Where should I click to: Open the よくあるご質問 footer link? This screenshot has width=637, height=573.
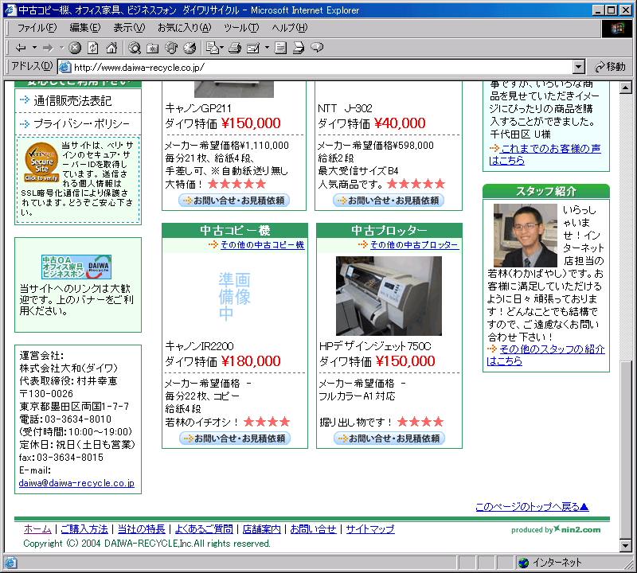point(204,529)
